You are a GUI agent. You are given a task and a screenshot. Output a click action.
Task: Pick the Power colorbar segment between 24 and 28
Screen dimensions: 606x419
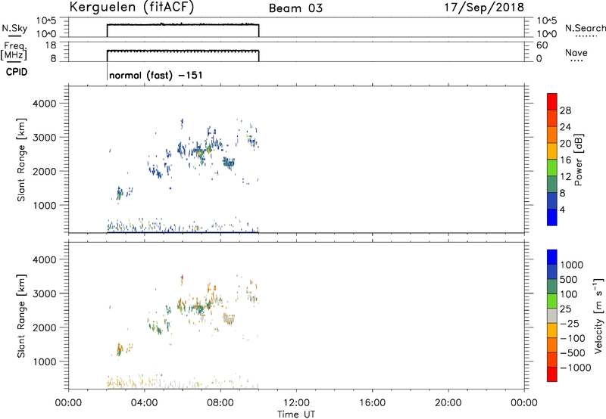[552, 118]
